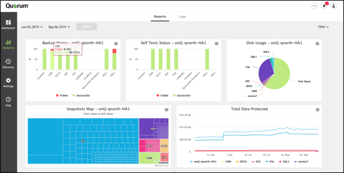Open the Settings gear icon
Image resolution: width=344 pixels, height=173 pixels.
click(x=8, y=80)
